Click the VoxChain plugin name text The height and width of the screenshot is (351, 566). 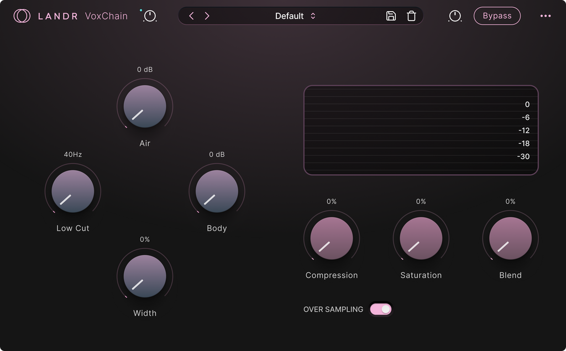106,16
